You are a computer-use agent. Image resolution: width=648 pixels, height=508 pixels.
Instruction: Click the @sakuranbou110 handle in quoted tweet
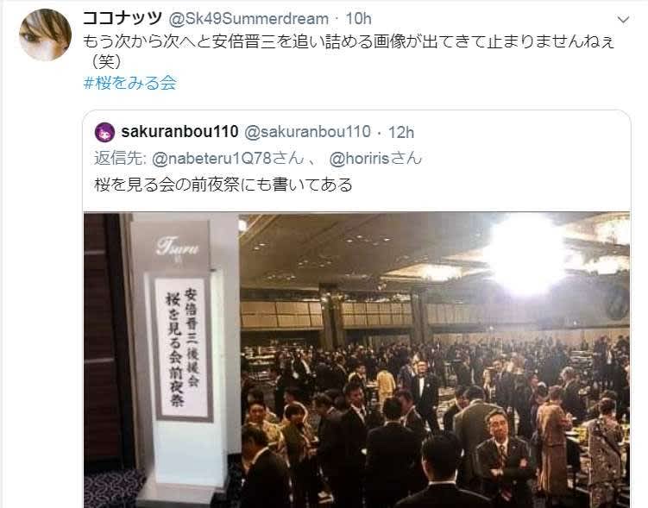pyautogui.click(x=308, y=132)
